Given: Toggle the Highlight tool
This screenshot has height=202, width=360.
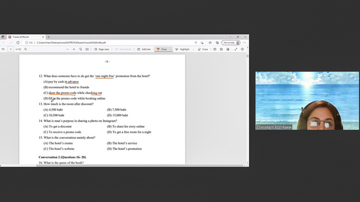Looking at the screenshot, I should (182, 49).
